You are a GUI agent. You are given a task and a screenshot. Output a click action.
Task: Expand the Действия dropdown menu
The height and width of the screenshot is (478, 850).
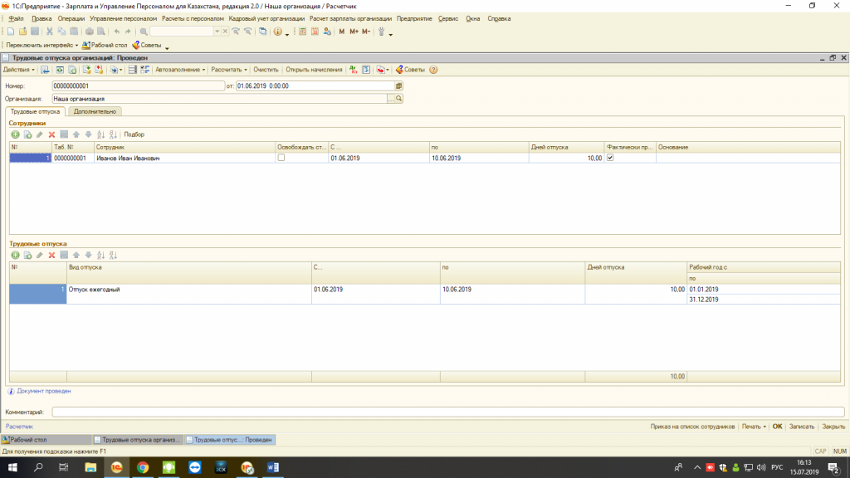tap(18, 70)
